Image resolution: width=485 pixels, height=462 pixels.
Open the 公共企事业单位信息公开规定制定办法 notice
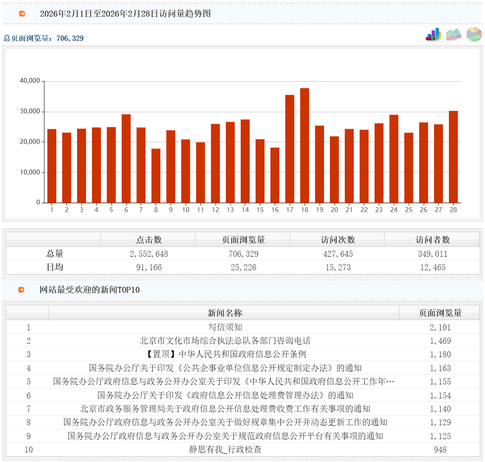pyautogui.click(x=225, y=368)
